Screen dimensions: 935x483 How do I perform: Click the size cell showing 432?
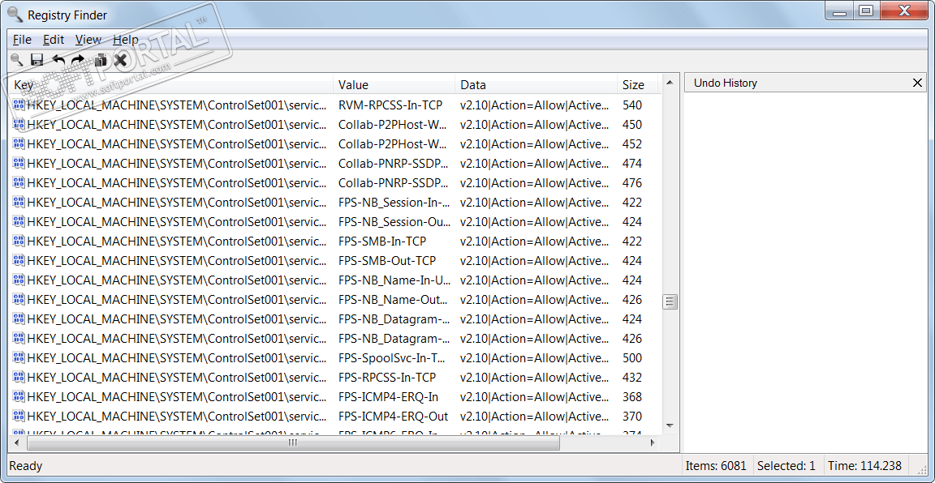[632, 378]
